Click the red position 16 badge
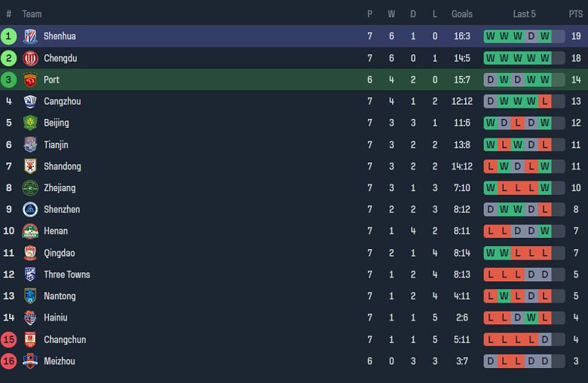 pyautogui.click(x=9, y=361)
